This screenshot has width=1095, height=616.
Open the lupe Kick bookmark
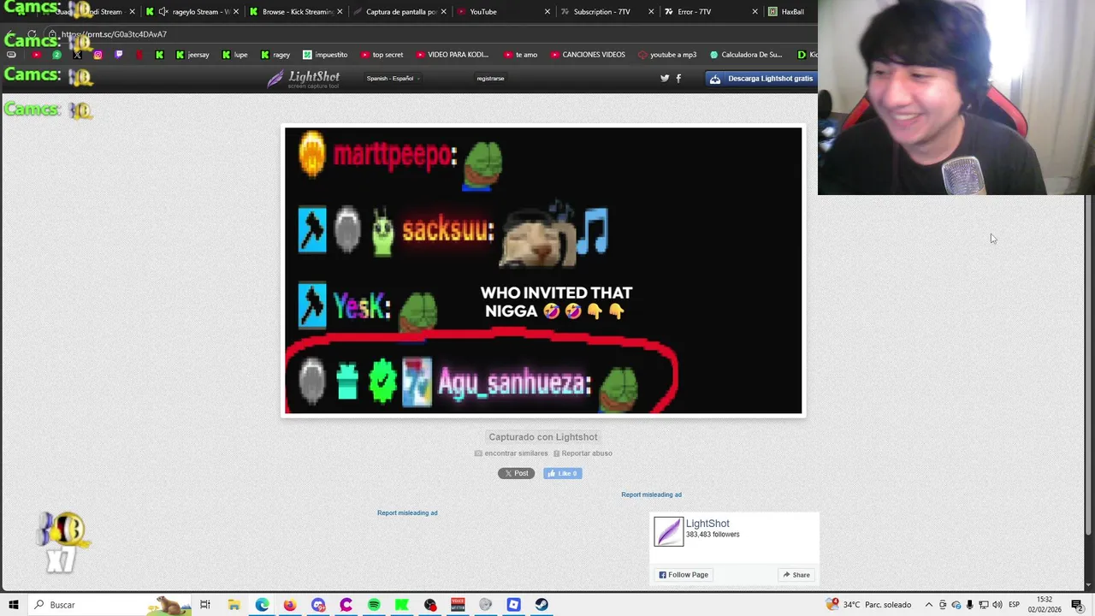tap(234, 55)
